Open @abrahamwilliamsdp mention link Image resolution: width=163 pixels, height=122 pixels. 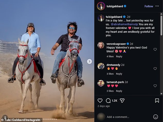point(124,24)
